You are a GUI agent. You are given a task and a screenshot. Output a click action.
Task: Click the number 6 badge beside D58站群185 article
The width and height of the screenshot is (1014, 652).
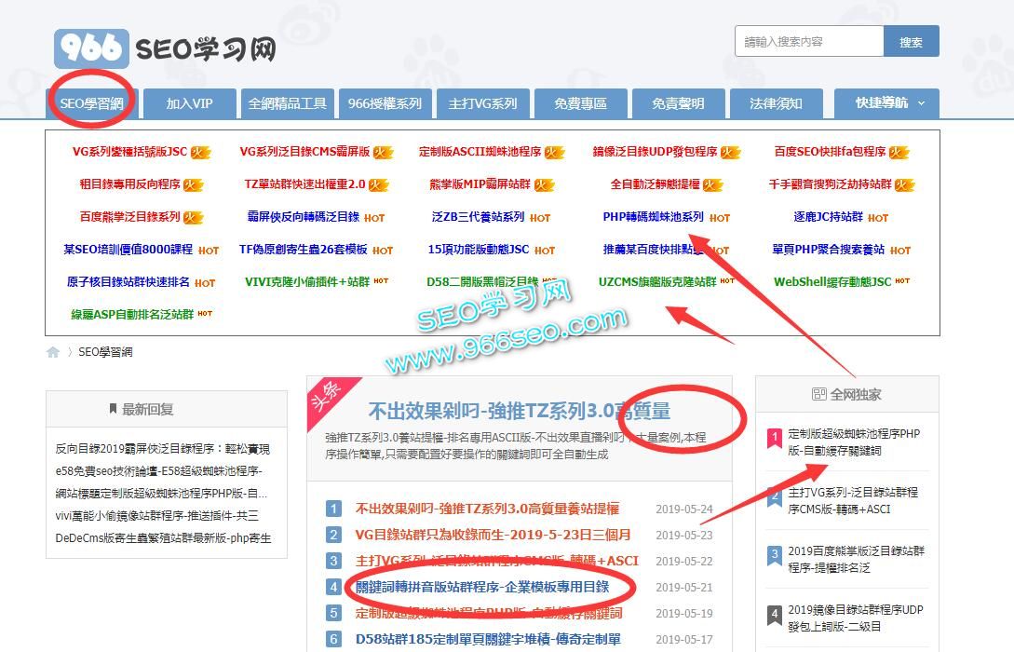(333, 639)
